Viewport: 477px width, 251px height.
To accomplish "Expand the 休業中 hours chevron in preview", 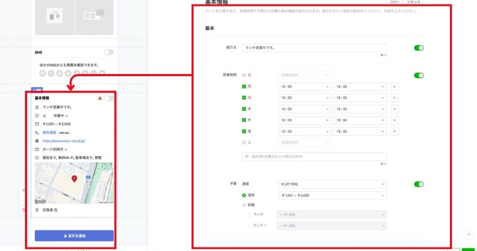I will coord(67,116).
